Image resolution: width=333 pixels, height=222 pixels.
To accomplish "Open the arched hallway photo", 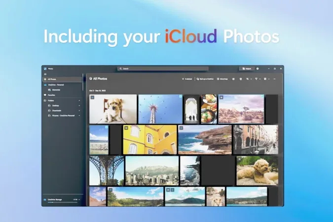I will 192,109.
